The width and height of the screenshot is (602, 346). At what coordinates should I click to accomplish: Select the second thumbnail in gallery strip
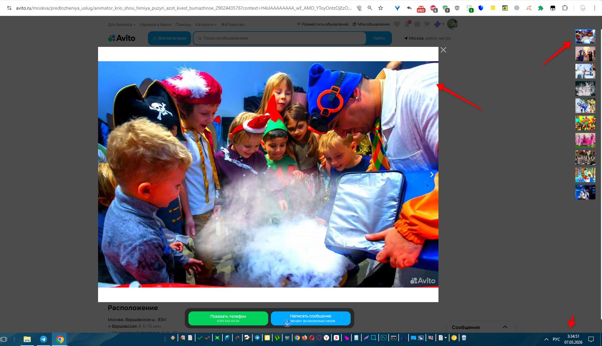(x=585, y=54)
